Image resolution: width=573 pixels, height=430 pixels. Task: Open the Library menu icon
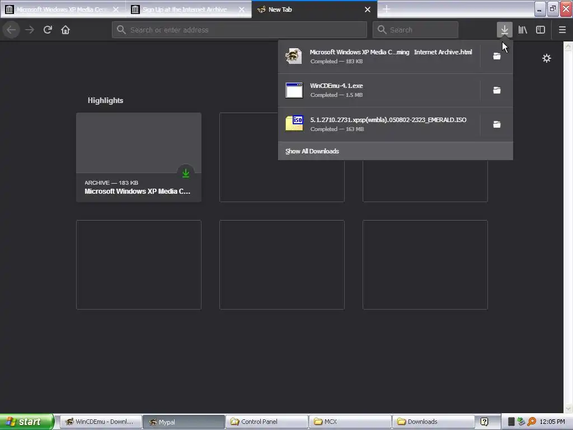[x=523, y=30]
